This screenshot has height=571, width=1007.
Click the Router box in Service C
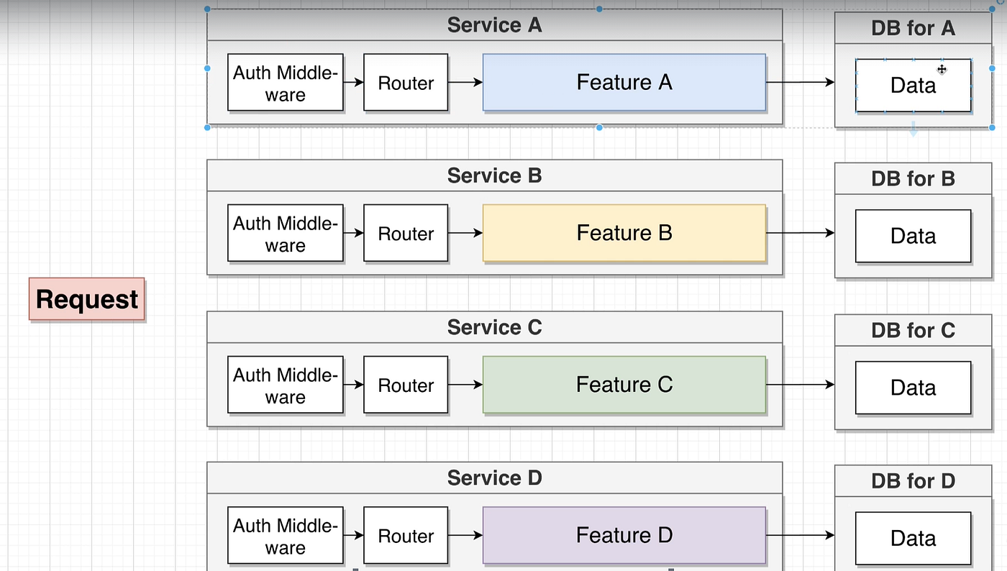click(x=406, y=385)
